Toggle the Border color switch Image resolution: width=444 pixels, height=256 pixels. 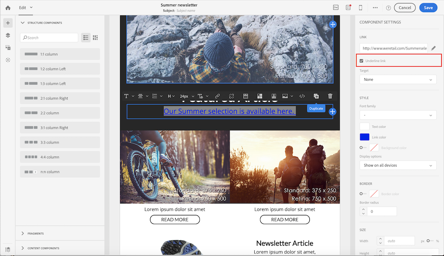pos(363,194)
